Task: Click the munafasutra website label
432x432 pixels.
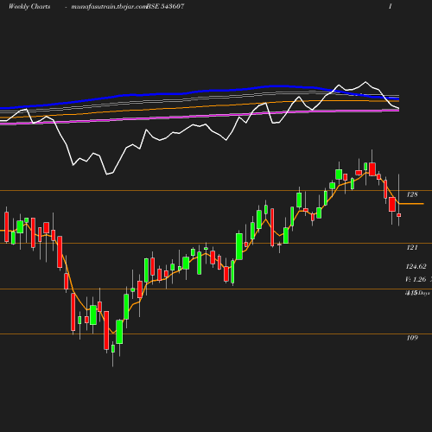Action: pos(109,6)
